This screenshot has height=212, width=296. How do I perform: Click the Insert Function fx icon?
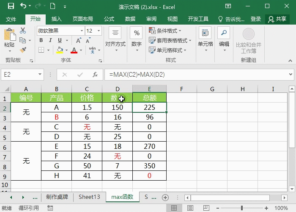click(95, 75)
